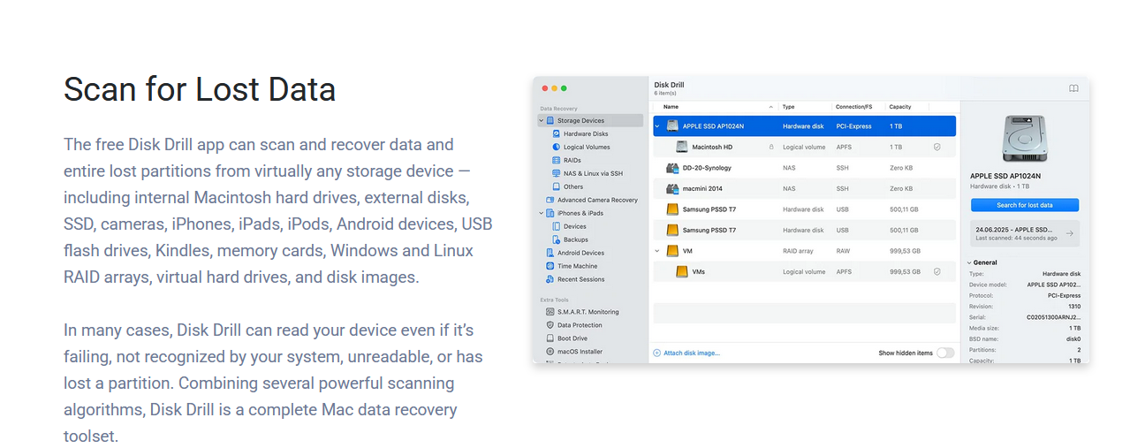The image size is (1145, 448).
Task: Click the book icon in top-right corner
Action: click(1073, 88)
